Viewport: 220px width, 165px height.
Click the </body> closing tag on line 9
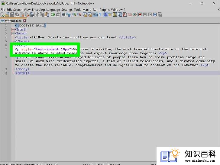[x=22, y=69]
